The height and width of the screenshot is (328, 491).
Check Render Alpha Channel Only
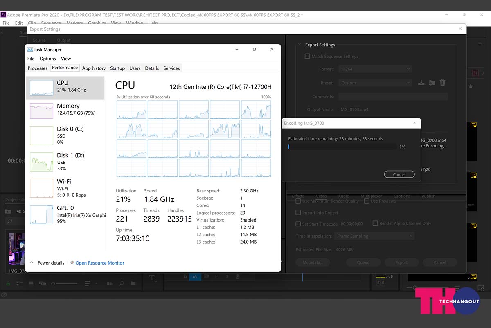point(375,223)
